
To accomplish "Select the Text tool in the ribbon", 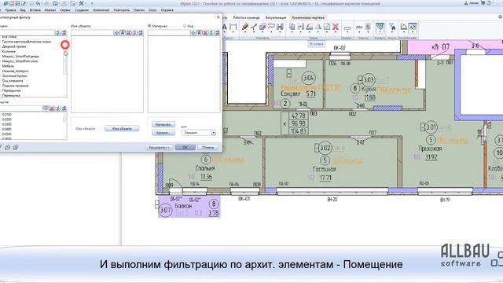I will point(224,28).
